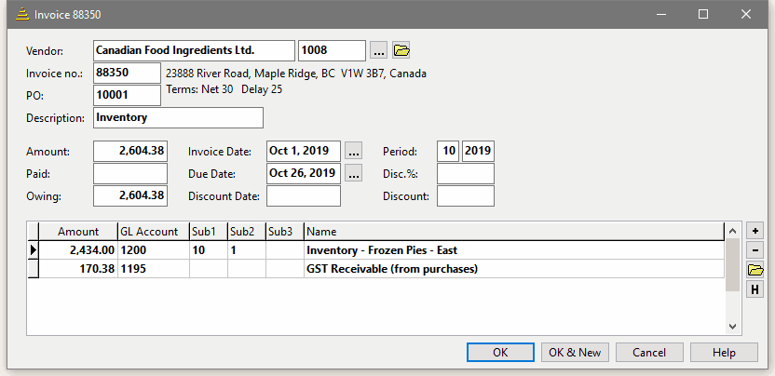Maximize the Invoice 88350 window
The width and height of the screenshot is (775, 376).
coord(703,14)
